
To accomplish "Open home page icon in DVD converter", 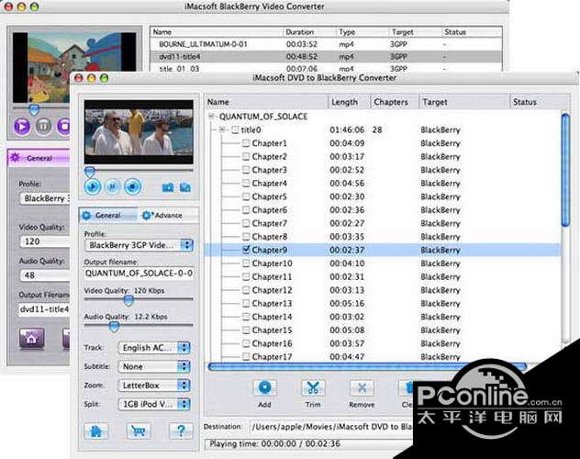I will click(96, 431).
